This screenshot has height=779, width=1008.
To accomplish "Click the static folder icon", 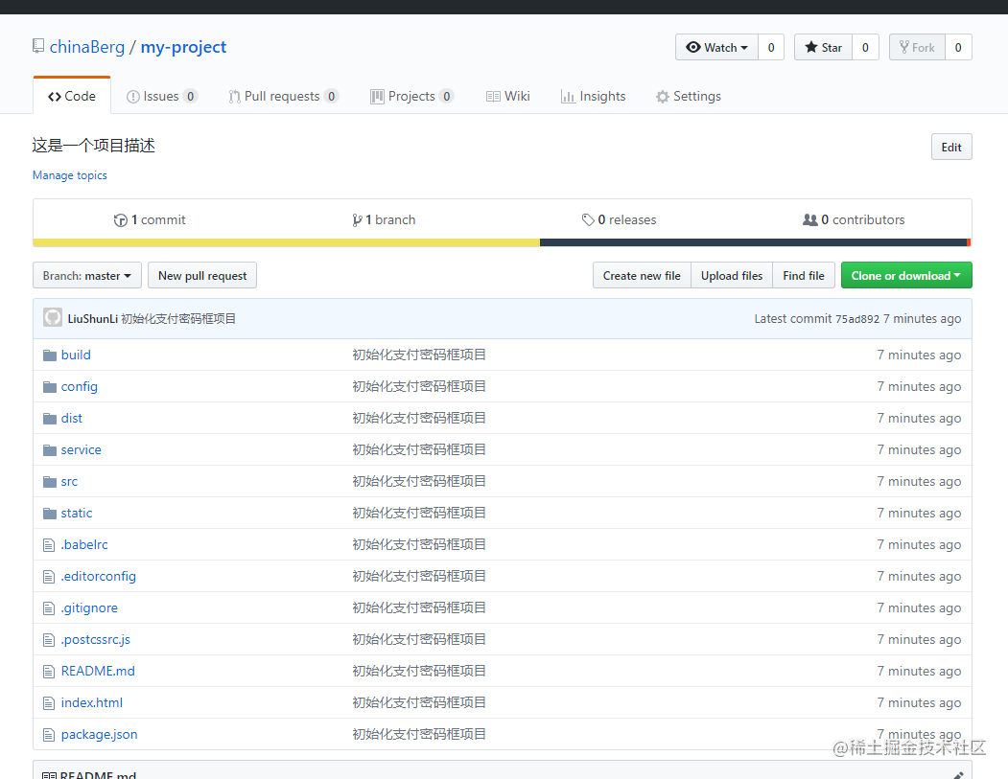I will 50,514.
